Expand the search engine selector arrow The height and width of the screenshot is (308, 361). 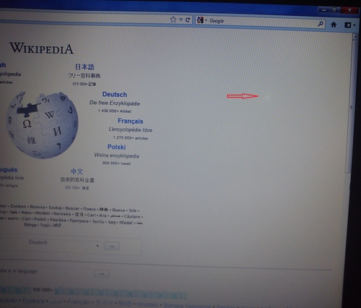(206, 21)
